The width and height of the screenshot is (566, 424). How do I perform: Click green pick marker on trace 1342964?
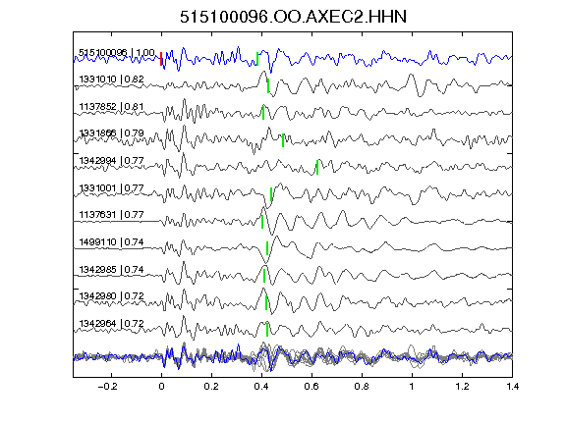(267, 330)
